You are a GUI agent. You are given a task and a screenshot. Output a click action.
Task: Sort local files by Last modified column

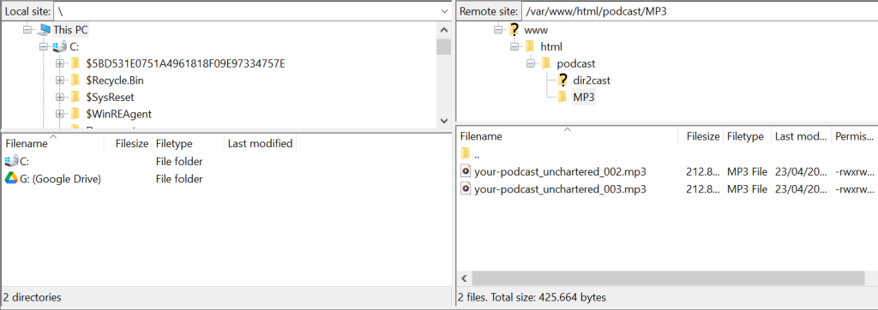tap(261, 144)
